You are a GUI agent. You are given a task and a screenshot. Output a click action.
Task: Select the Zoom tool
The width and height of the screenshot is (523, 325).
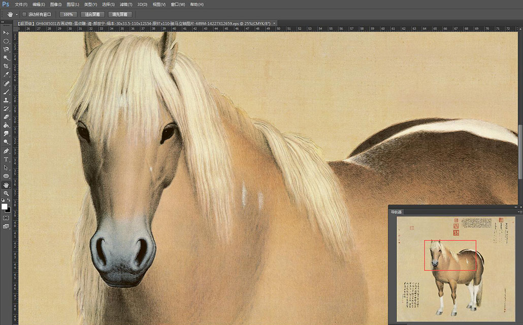[x=6, y=193]
